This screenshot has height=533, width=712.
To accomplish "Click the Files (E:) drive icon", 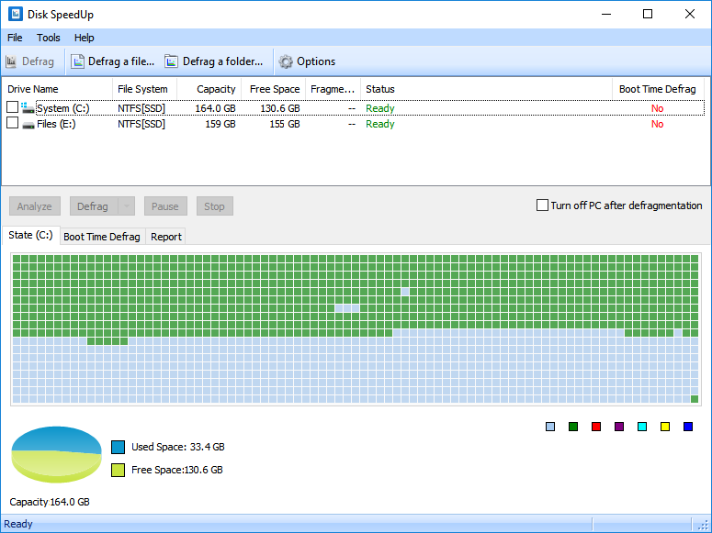I will pos(28,125).
